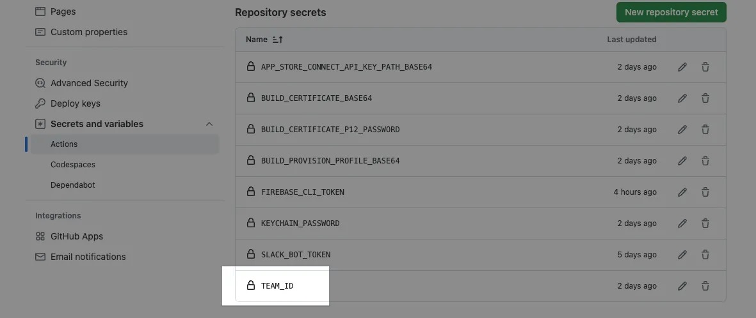Remove the APP_STORE_CONNECT_API_KEY_PATH_BASE64 secret
This screenshot has height=318, width=756.
[705, 67]
